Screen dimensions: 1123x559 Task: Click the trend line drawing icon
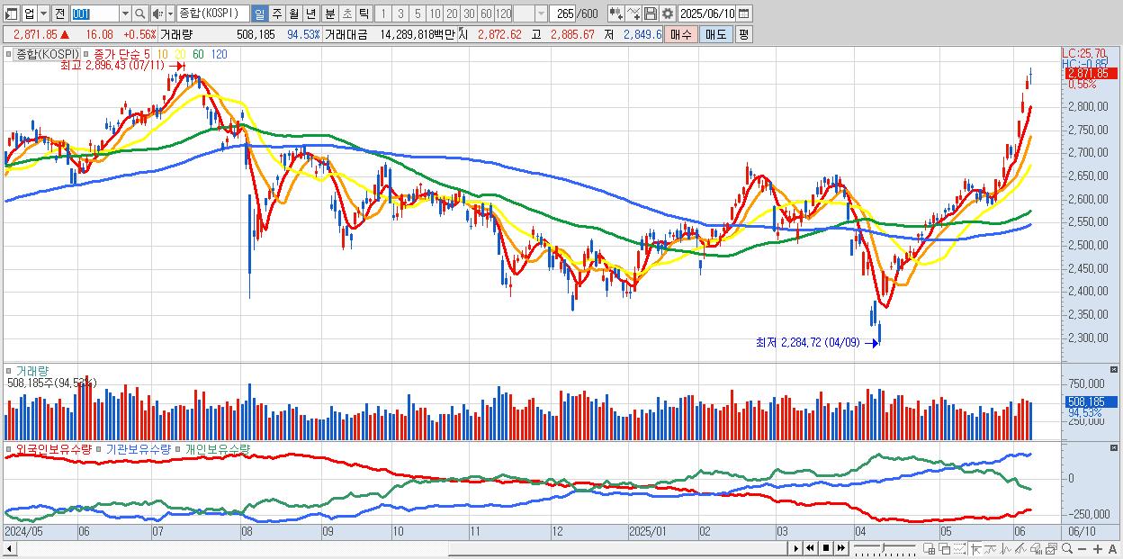coord(991,548)
